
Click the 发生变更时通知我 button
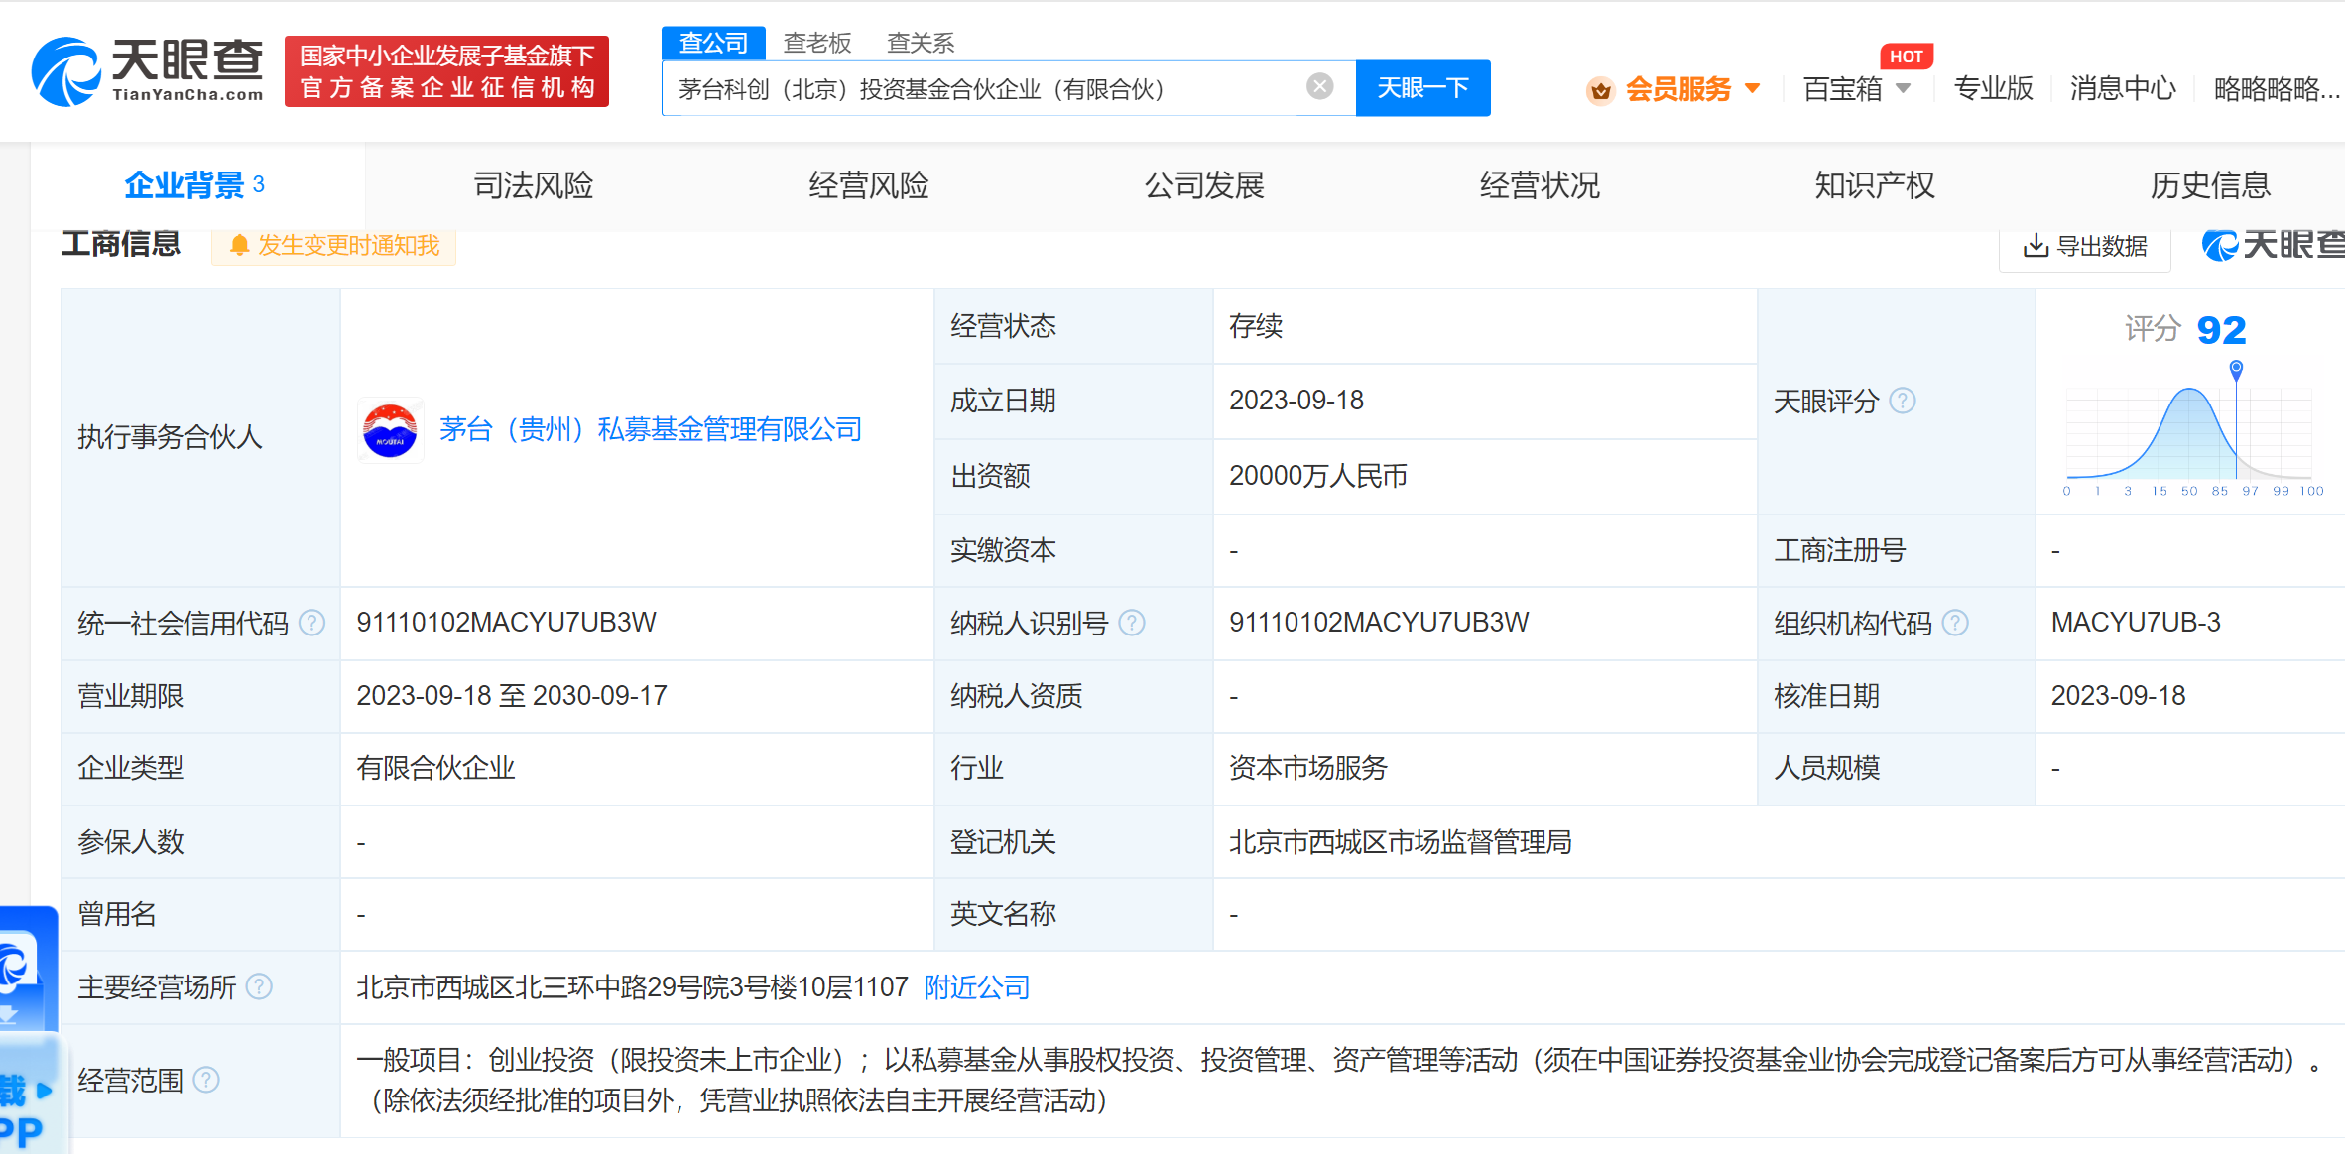333,245
